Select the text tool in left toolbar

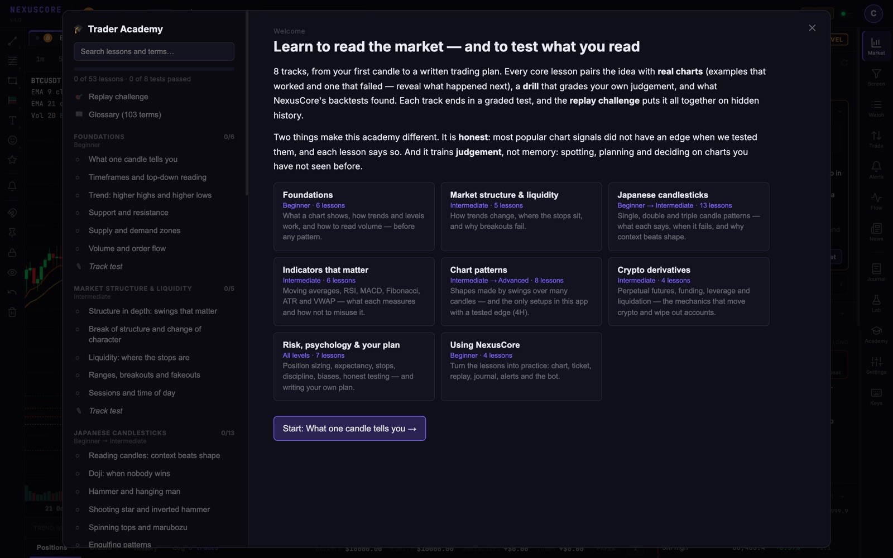click(12, 121)
